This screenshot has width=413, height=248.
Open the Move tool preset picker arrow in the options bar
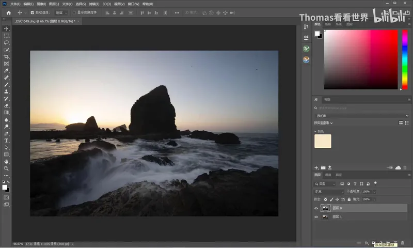pyautogui.click(x=25, y=12)
